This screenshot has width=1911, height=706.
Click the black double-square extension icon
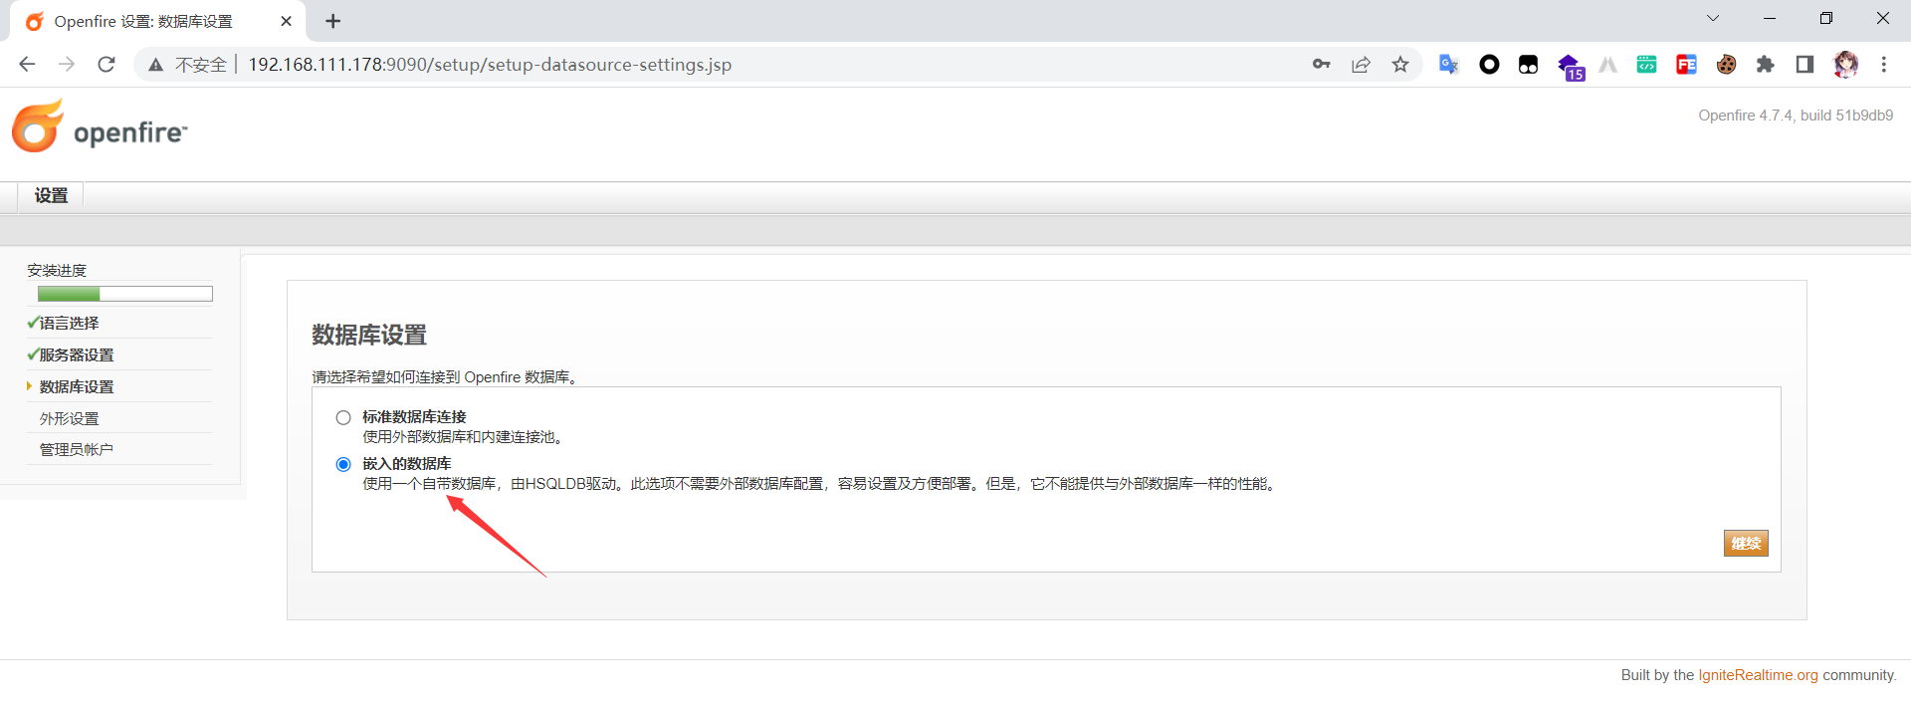(1528, 65)
